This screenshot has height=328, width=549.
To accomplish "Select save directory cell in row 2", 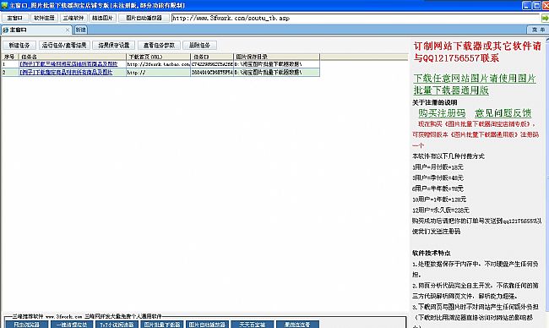I will pyautogui.click(x=276, y=73).
